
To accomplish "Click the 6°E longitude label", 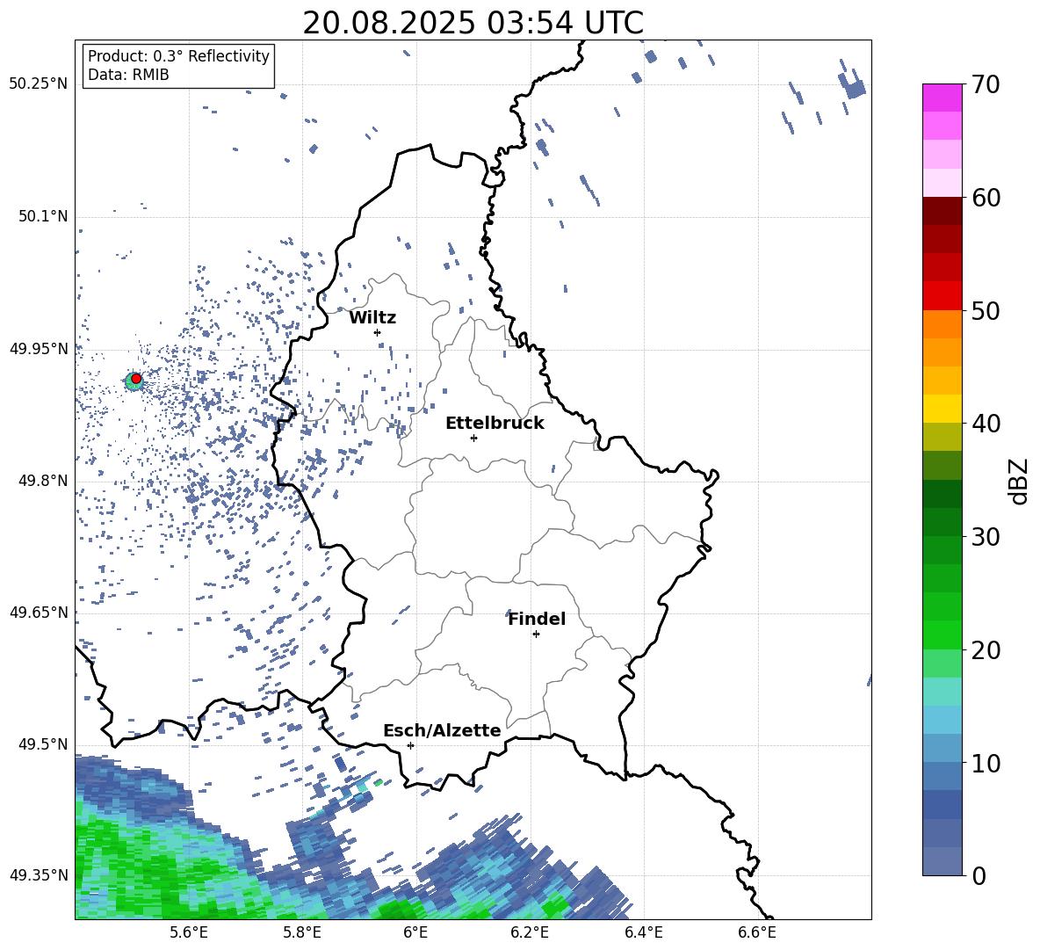I will point(415,932).
